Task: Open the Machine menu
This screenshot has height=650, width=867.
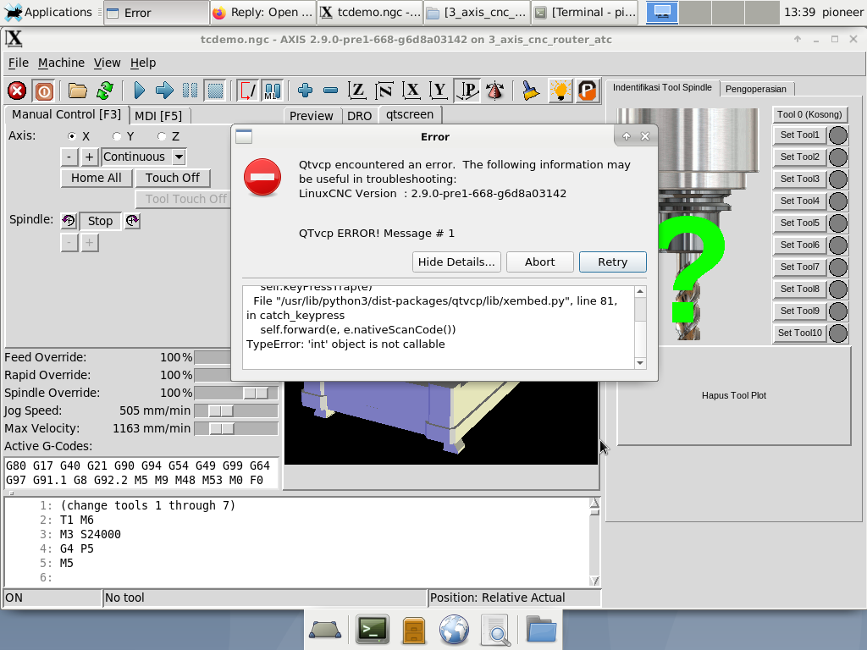Action: click(61, 63)
